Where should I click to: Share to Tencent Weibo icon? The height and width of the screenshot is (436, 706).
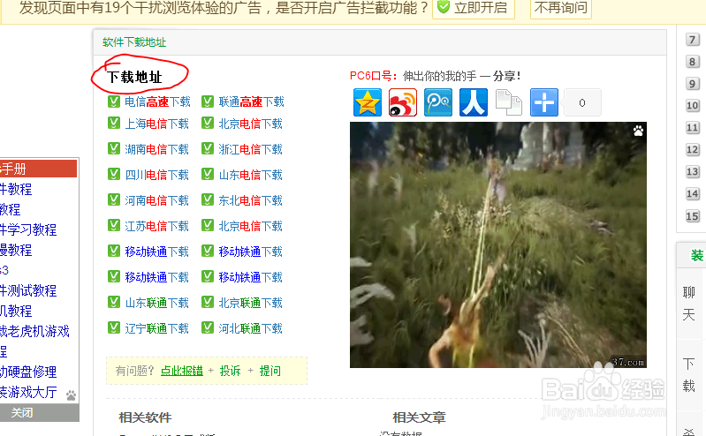(438, 102)
